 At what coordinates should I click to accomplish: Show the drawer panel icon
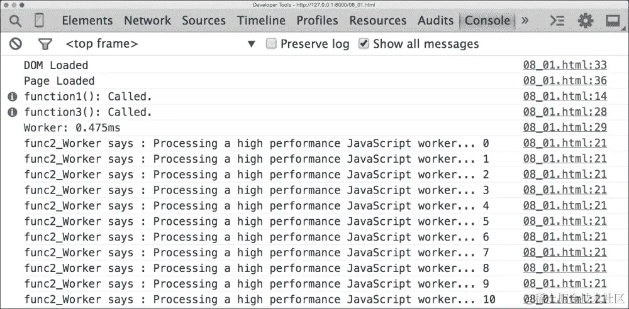(557, 21)
